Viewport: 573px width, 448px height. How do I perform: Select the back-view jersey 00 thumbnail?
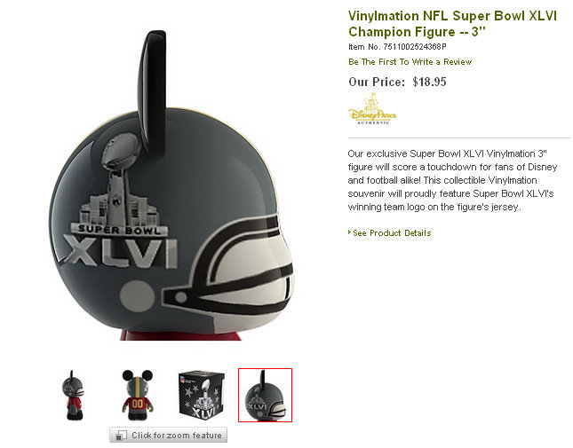tap(138, 395)
